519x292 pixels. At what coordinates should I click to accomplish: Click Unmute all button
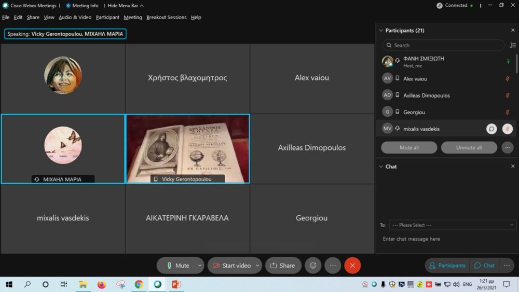tap(469, 147)
